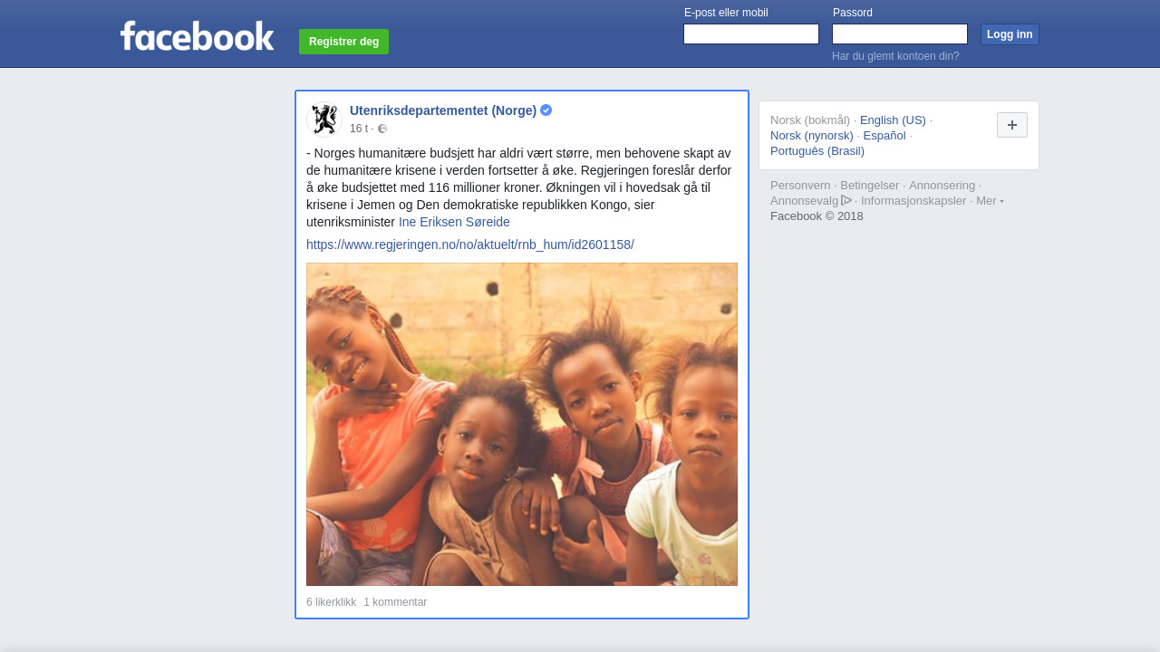Open the Utenriksdepartementet (Norge) page name link
Viewport: 1160px width, 652px height.
point(443,110)
